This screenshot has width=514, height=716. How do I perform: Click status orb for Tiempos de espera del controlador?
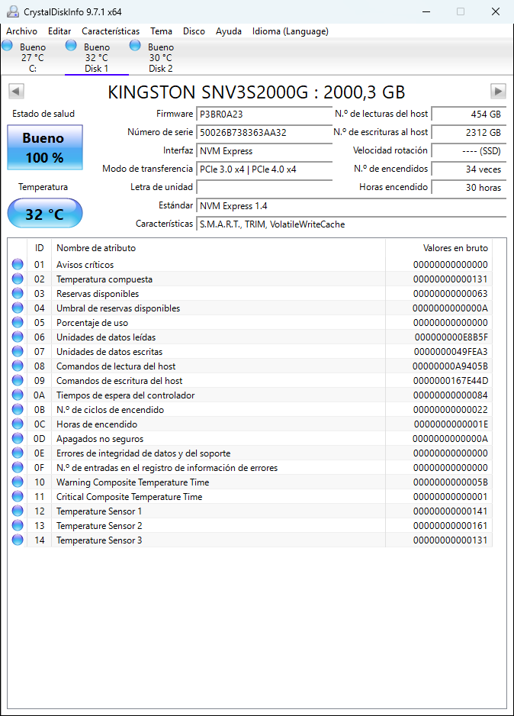[x=18, y=395]
